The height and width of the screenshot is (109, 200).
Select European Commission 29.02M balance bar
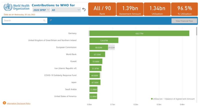click(x=111, y=47)
